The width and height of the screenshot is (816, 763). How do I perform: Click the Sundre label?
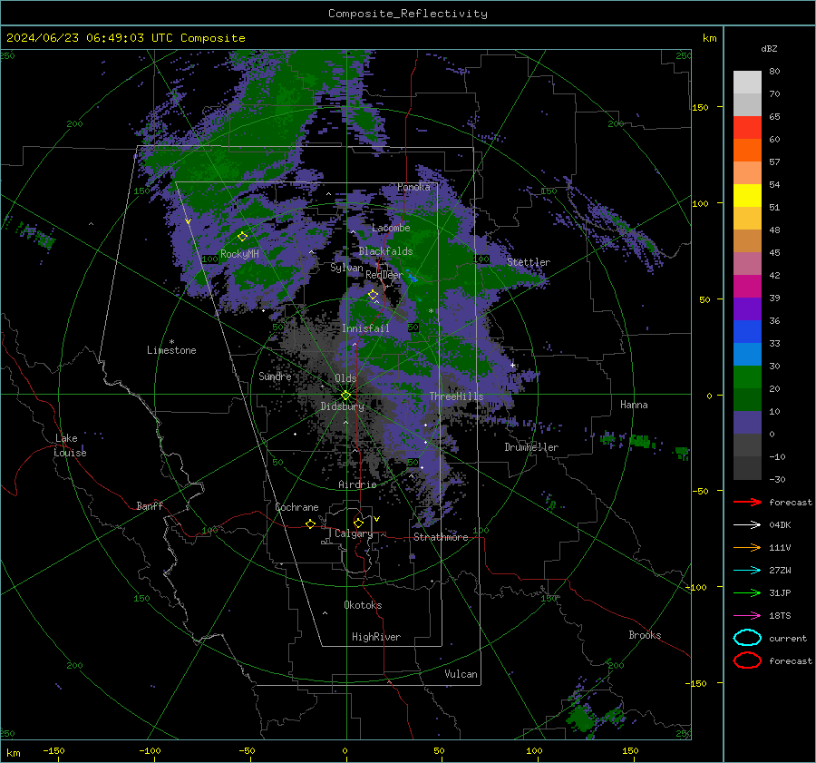click(275, 377)
